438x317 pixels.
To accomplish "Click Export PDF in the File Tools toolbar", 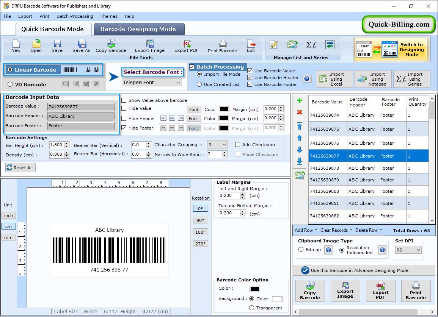I will (186, 46).
